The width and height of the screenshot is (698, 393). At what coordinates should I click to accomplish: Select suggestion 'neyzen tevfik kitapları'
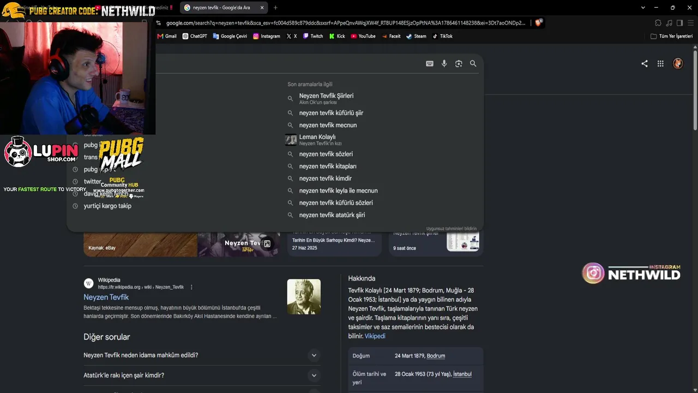[328, 166]
